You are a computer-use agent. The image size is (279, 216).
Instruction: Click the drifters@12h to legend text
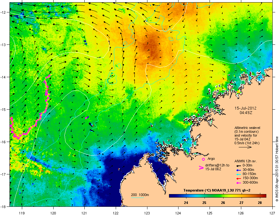pyautogui.click(x=217, y=165)
